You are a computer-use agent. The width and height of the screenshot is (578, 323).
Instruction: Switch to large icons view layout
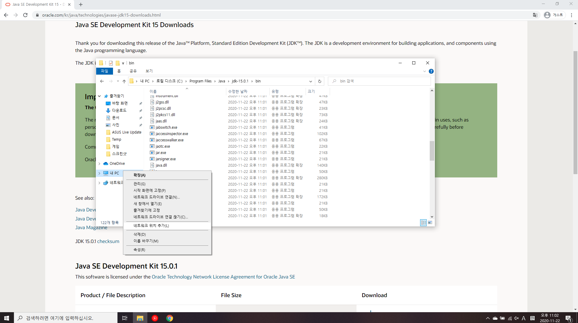pos(430,223)
